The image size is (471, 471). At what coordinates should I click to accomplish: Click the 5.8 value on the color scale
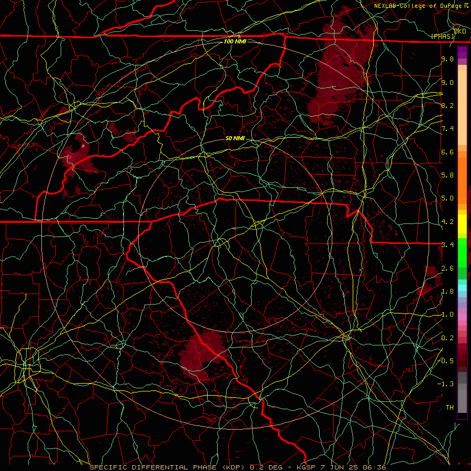pos(447,175)
